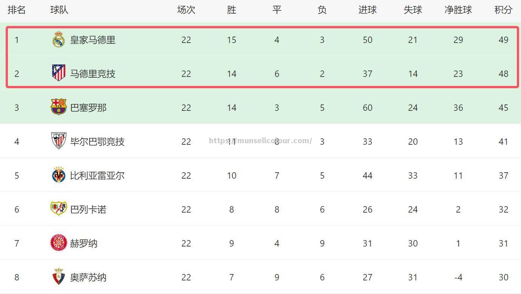
Task: Click the Real Madrid club crest
Action: [x=59, y=40]
